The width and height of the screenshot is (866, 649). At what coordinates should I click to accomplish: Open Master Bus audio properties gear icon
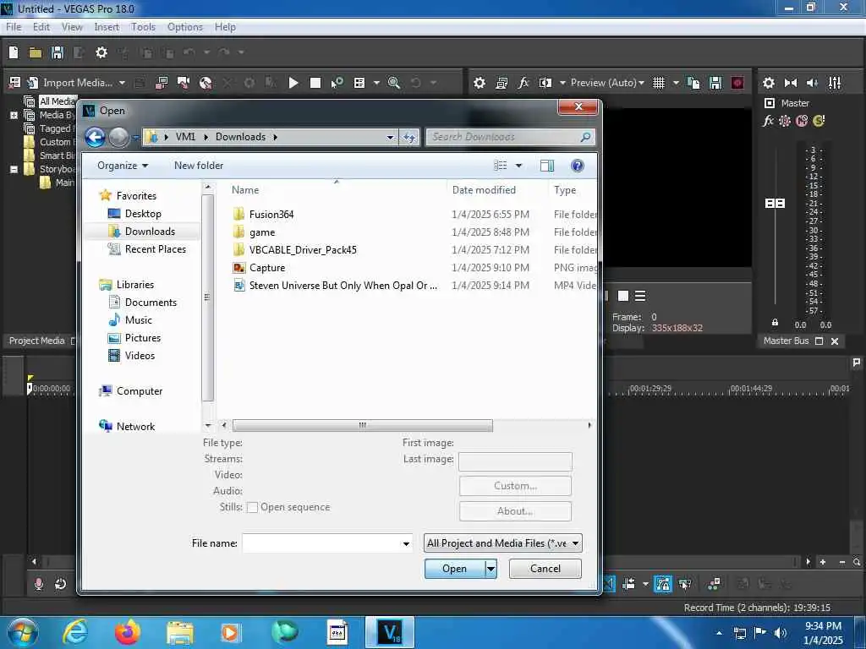point(768,83)
